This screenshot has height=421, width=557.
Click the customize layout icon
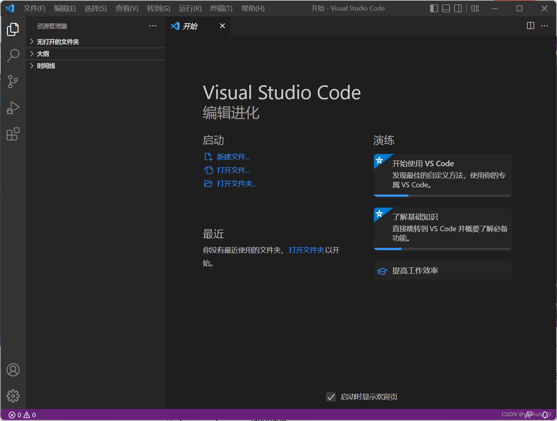point(475,8)
